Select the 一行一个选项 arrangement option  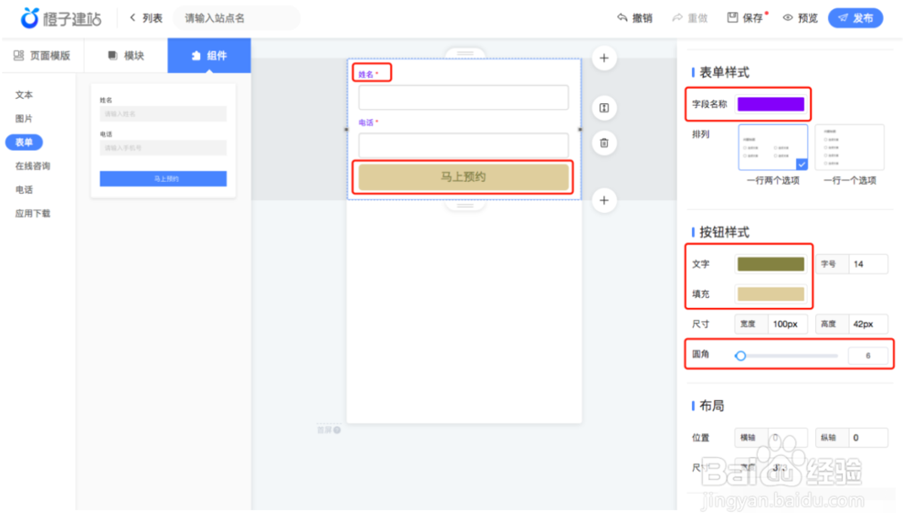tap(850, 148)
